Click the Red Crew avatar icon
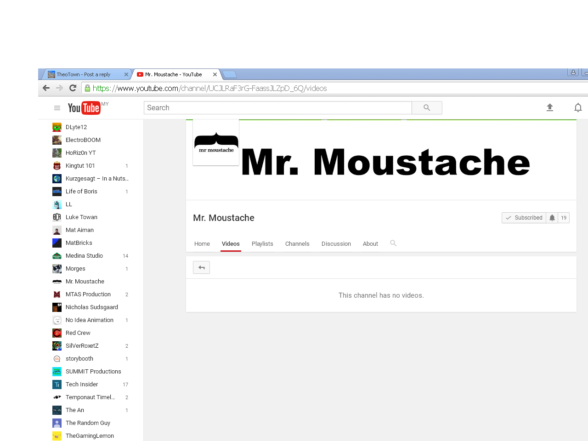The width and height of the screenshot is (588, 441). point(57,333)
